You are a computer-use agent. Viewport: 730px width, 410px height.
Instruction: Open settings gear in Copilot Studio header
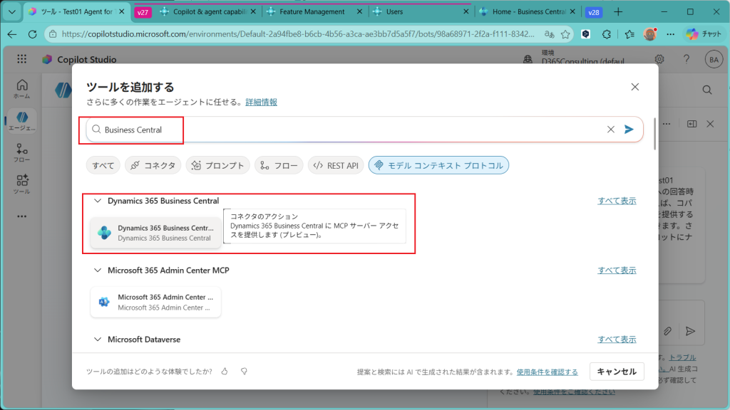659,60
